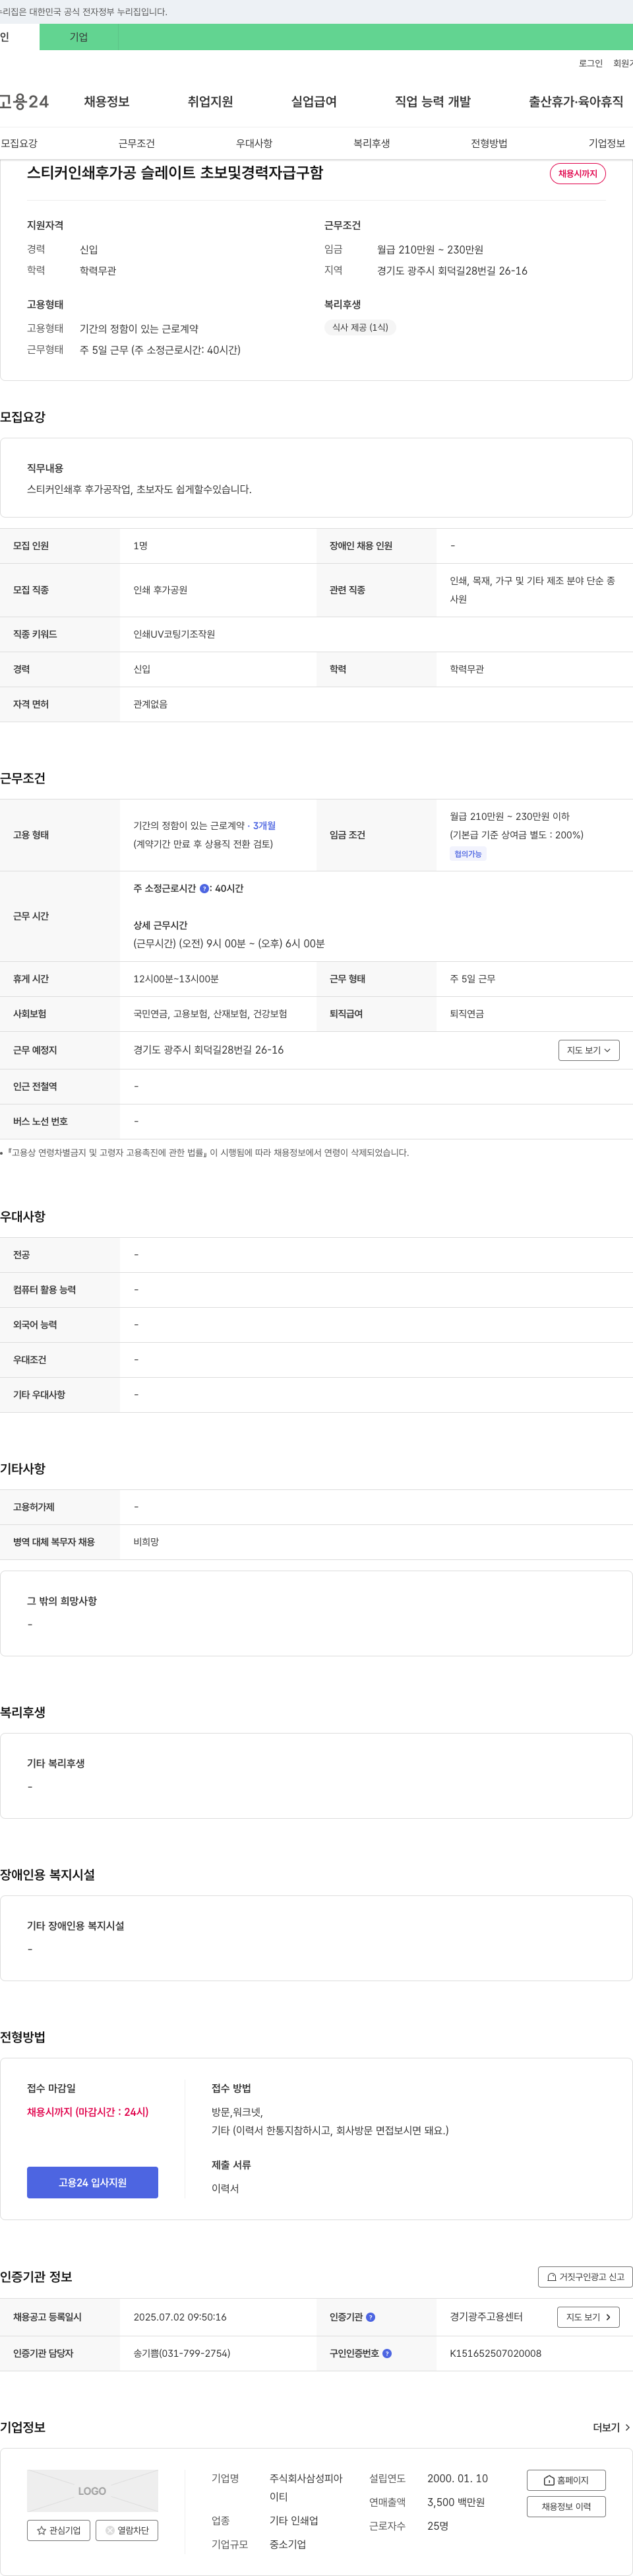This screenshot has width=633, height=2576.
Task: Open the 실업급여 menu
Action: tap(313, 102)
